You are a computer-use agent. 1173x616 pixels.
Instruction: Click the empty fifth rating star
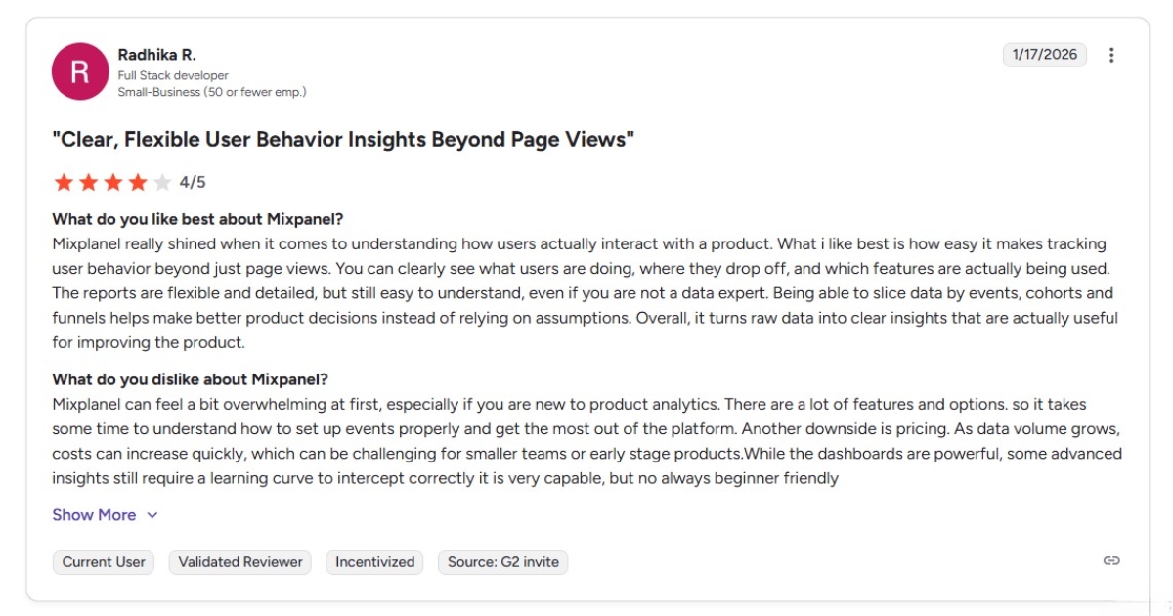[161, 182]
